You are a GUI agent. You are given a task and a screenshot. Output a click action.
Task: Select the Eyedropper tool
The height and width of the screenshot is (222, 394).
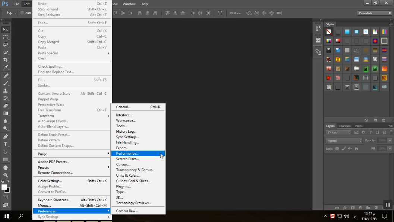(6, 67)
